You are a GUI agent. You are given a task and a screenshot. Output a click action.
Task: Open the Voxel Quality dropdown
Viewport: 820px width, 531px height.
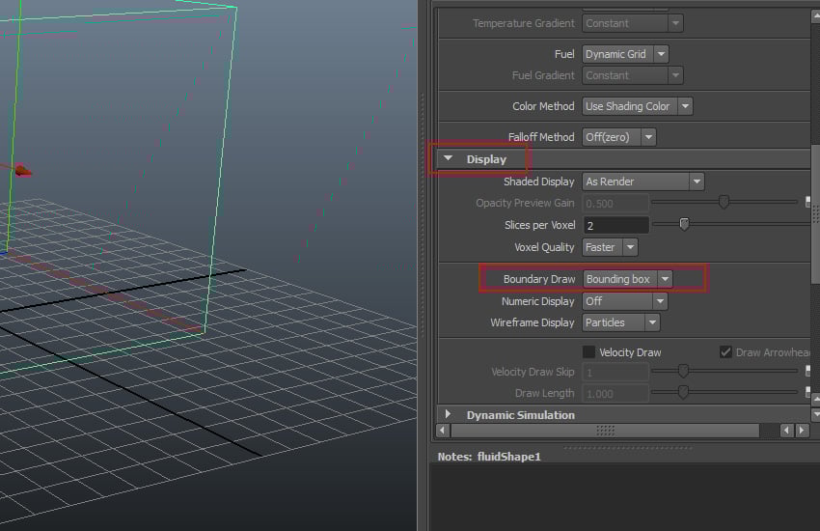point(610,247)
